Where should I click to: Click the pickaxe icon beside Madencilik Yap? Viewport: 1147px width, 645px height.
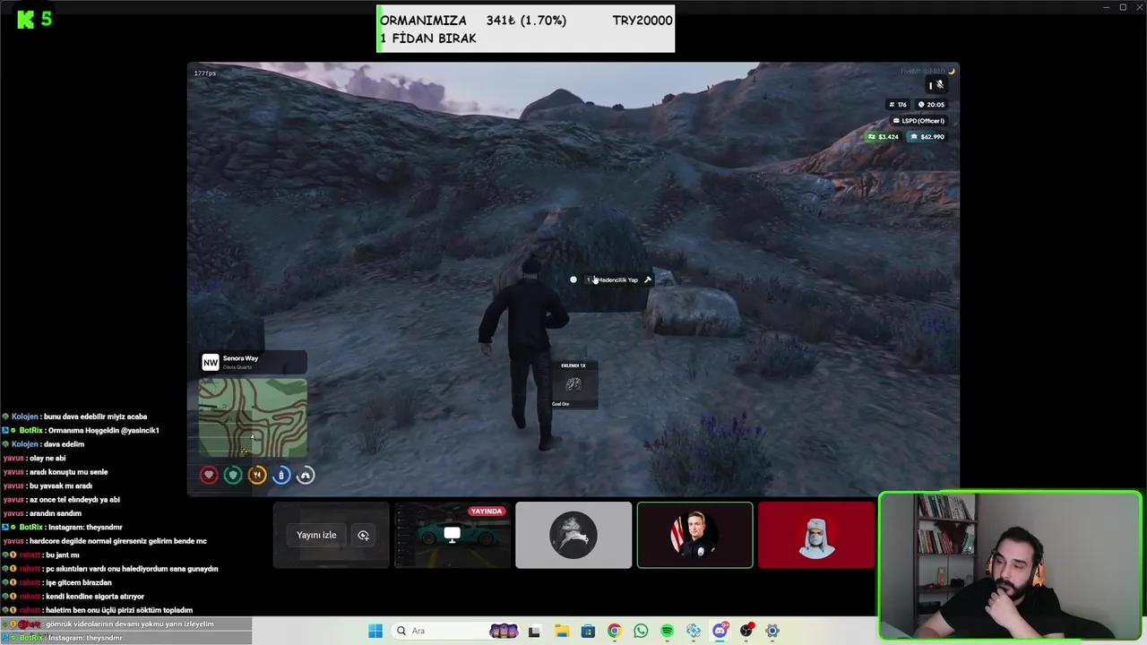click(648, 279)
